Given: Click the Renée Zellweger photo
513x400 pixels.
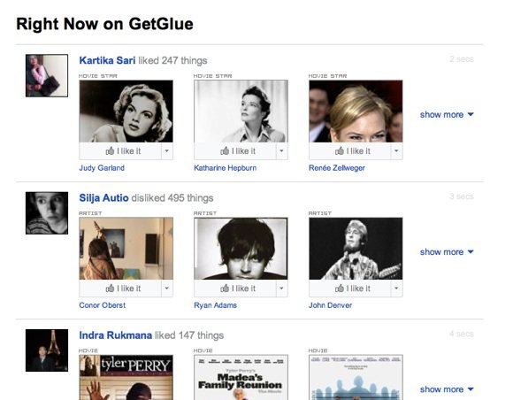Looking at the screenshot, I should point(356,112).
